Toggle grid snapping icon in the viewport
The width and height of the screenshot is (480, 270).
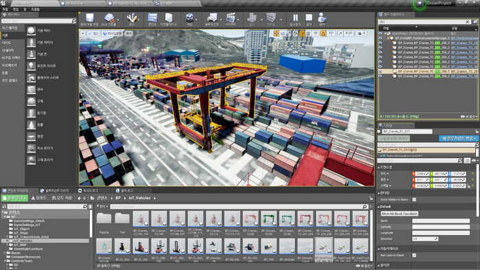pyautogui.click(x=309, y=34)
